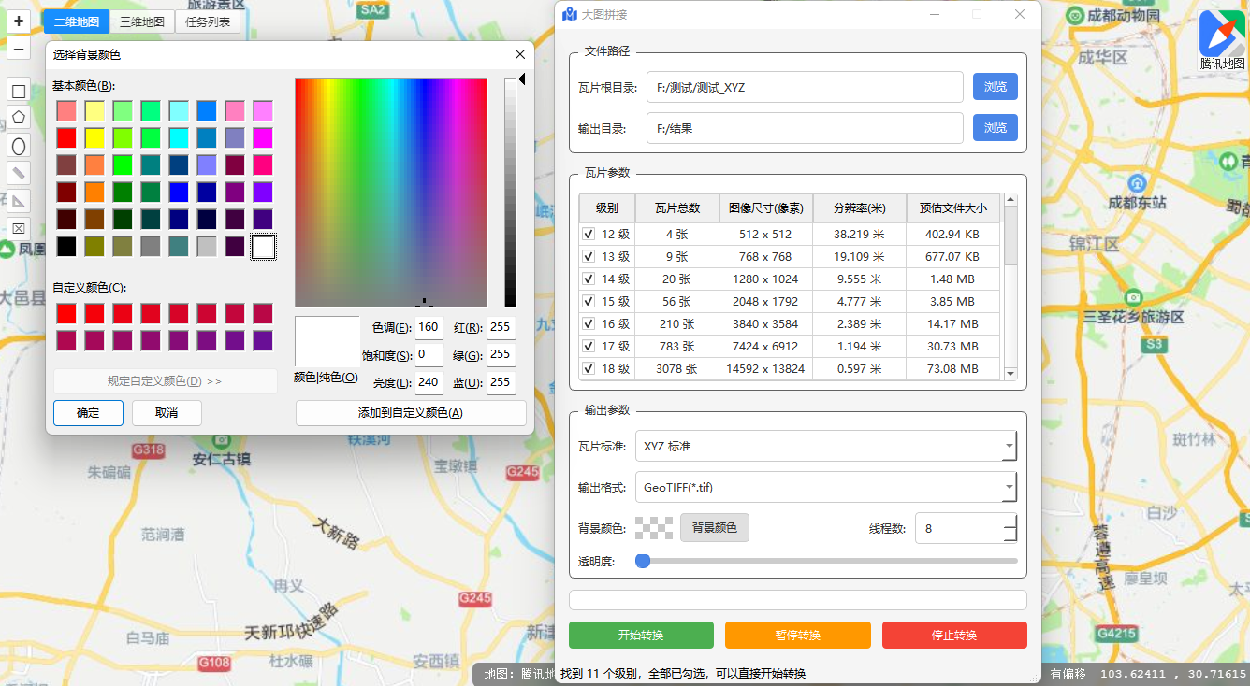Uncheck the 14 级 checkbox
Screen dimensions: 1250x686
[589, 279]
